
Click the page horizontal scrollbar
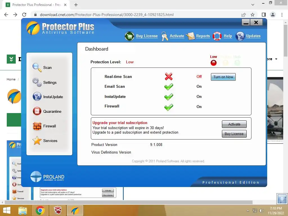129,202
